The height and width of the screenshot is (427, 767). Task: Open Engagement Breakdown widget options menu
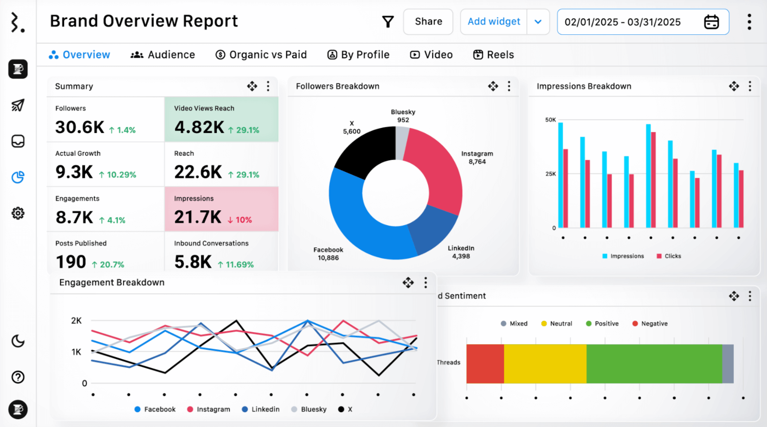click(x=425, y=283)
